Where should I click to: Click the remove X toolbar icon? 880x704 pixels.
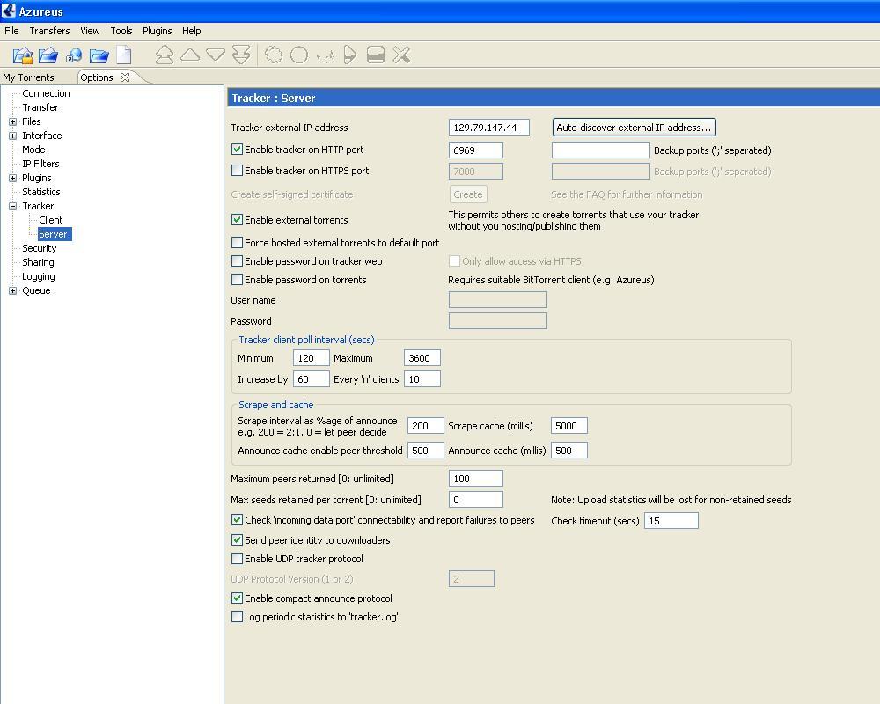(x=401, y=55)
